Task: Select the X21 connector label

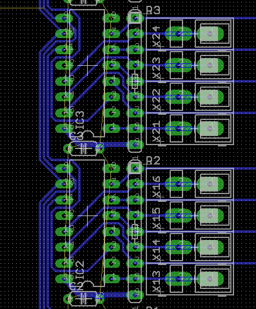Action: pos(157,131)
